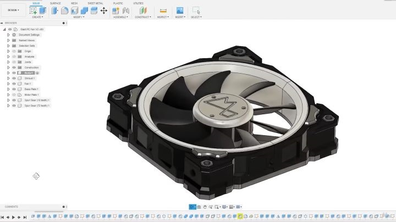
Task: Click the Select tool icon
Action: 196,10
